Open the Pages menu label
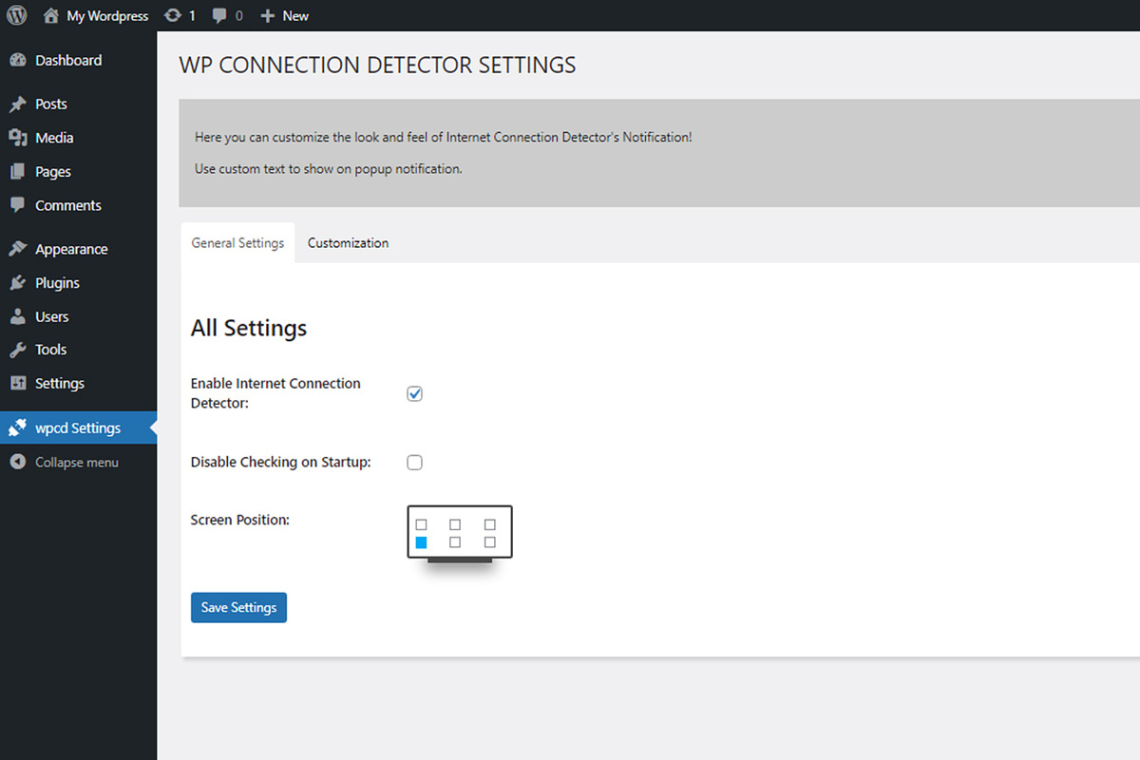This screenshot has height=760, width=1140. 53,172
